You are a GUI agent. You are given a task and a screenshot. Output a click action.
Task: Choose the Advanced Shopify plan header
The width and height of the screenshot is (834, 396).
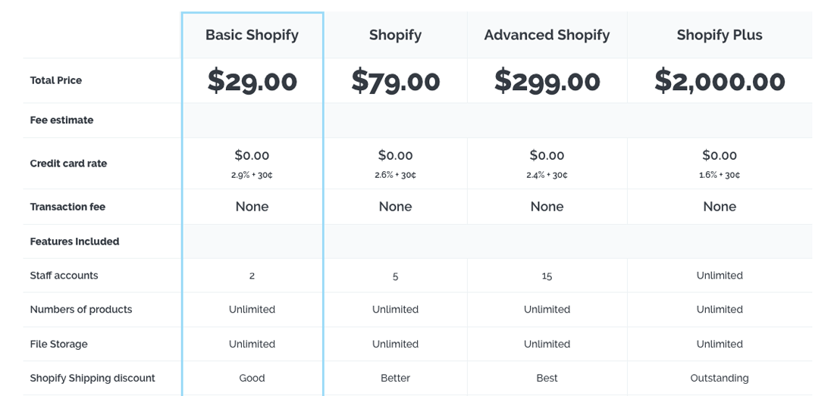[x=547, y=35]
